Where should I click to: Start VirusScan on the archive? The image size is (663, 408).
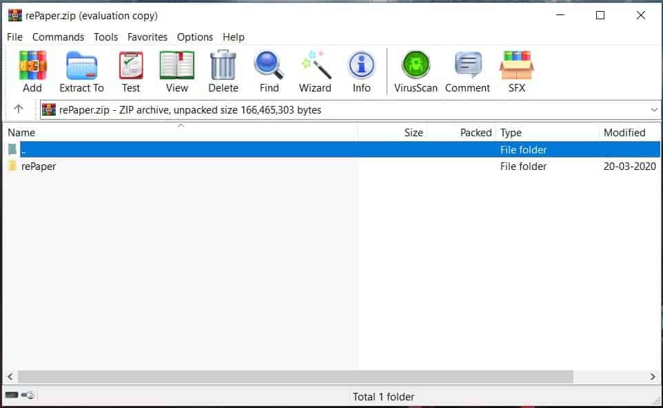416,65
